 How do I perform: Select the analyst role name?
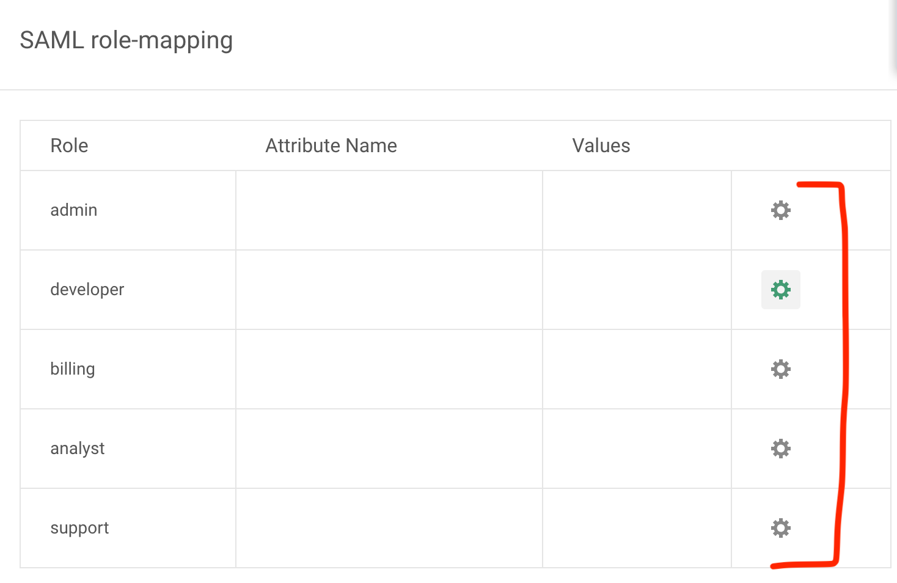coord(78,449)
